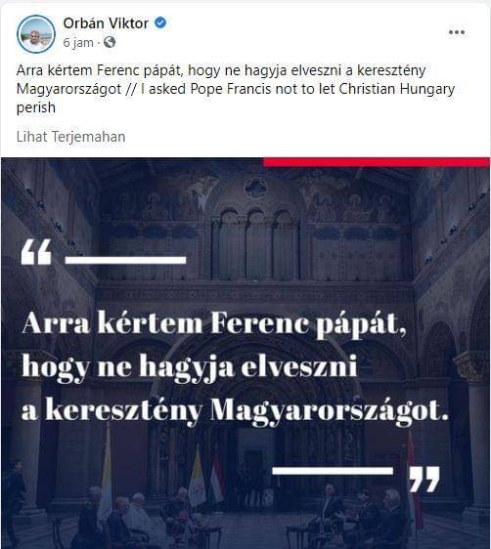Open Orbán Viktor's profile picture
The width and height of the screenshot is (491, 549).
coord(36,34)
